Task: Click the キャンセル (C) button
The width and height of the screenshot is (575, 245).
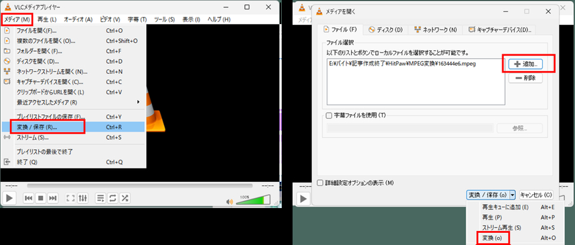Action: click(536, 195)
